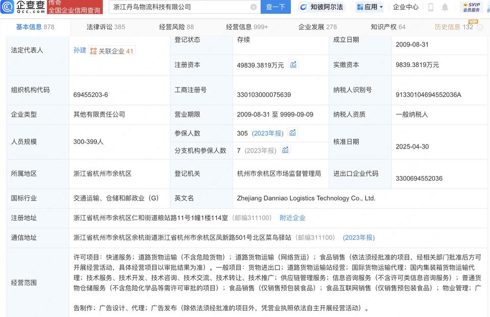Click 附近企业 link after registered address
Viewport: 490px width, 317px height.
click(292, 217)
